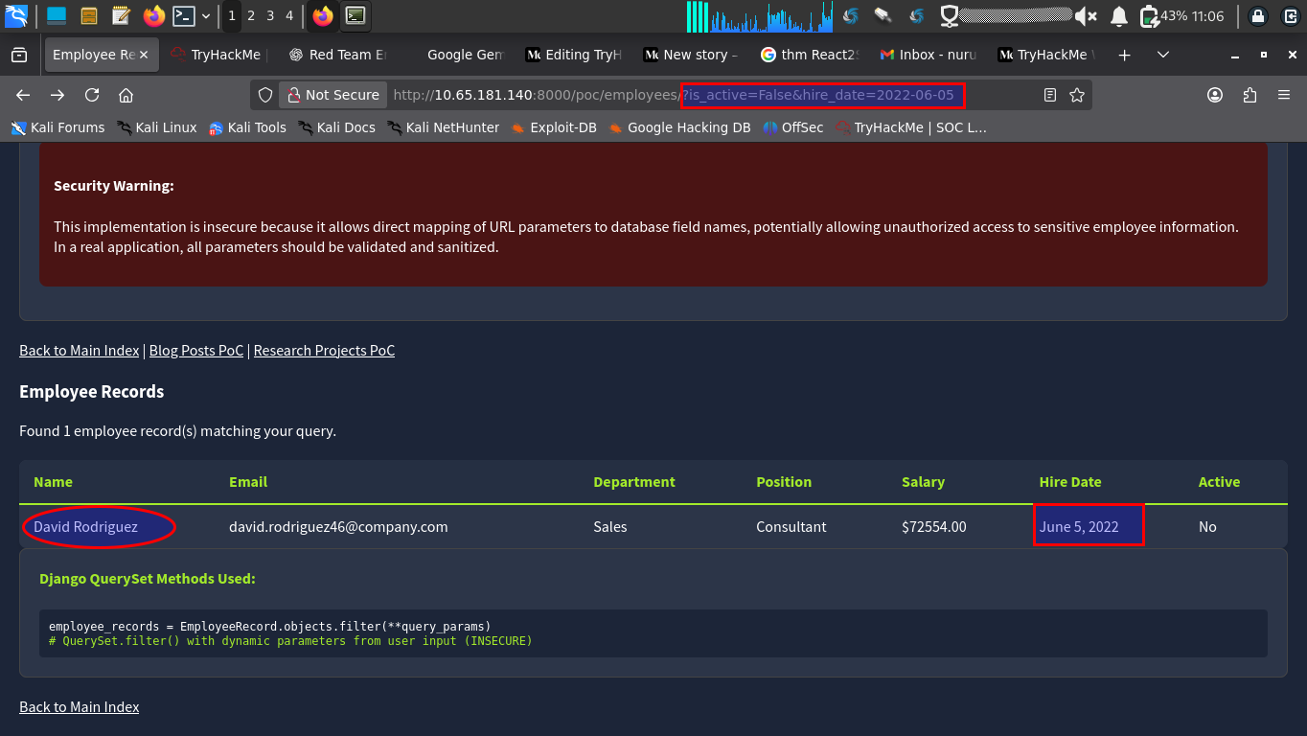The image size is (1307, 736).
Task: Select the terminal window in taskbar
Action: [355, 15]
